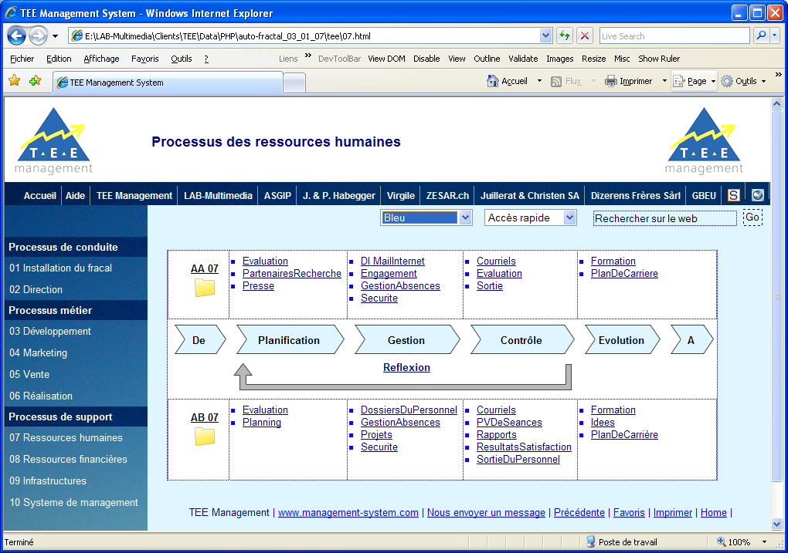Open the zoom level 100% dropdown arrow
The width and height of the screenshot is (788, 553).
[764, 542]
